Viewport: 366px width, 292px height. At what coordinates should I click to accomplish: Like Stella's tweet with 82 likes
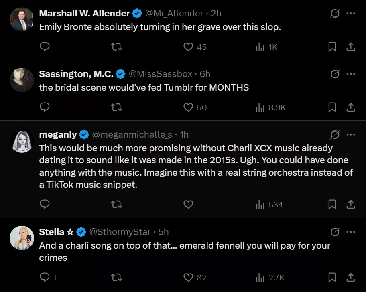[188, 277]
